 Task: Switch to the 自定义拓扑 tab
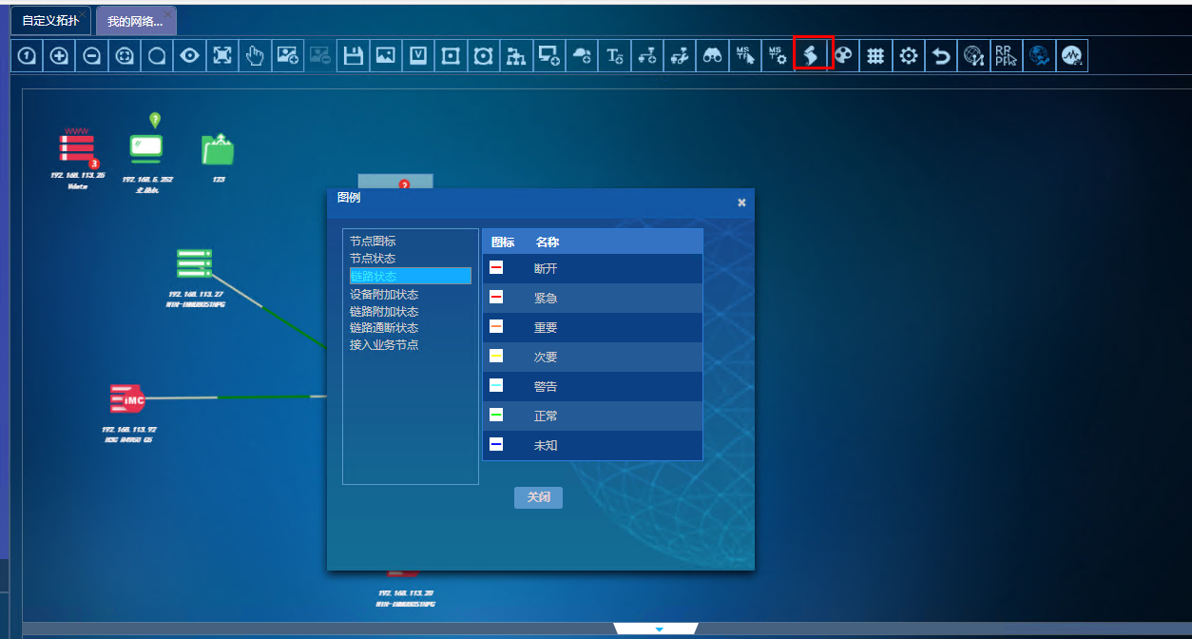(x=51, y=20)
